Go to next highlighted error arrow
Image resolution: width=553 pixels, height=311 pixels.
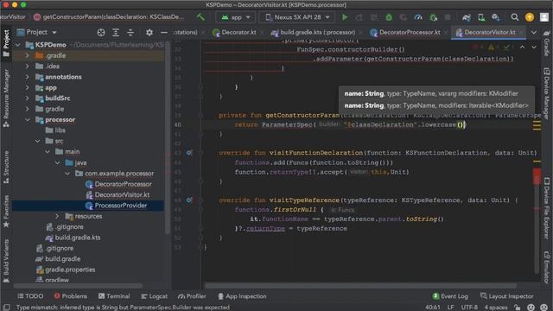534,47
